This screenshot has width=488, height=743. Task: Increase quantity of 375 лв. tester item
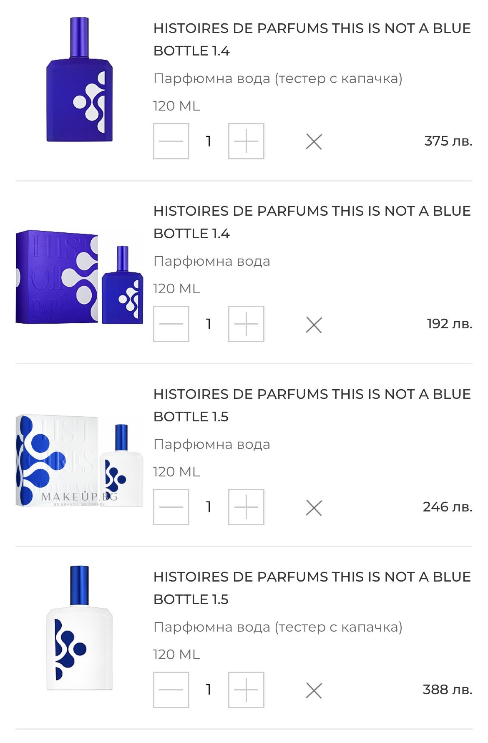pyautogui.click(x=246, y=141)
